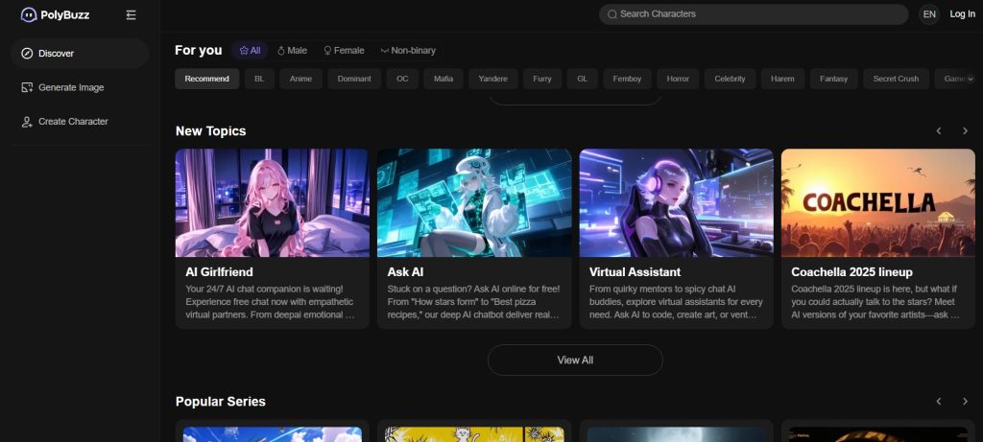Click the AI Girlfriend title
This screenshot has width=983, height=442.
pyautogui.click(x=220, y=272)
